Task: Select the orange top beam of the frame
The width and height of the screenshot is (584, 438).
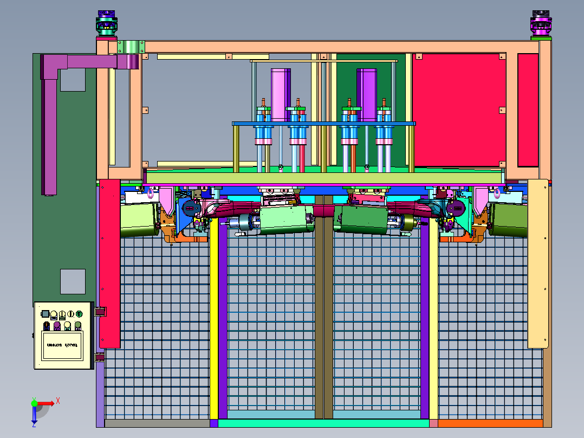Action: click(x=324, y=47)
